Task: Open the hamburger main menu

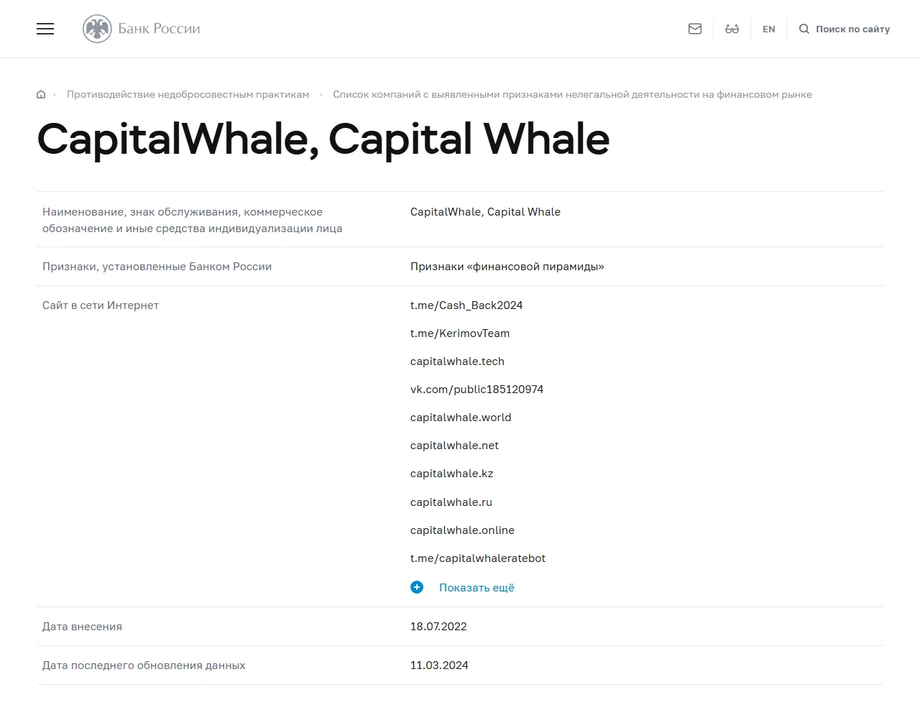Action: (x=45, y=29)
